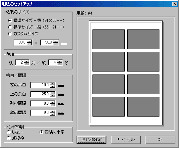Decrease the 縦 rows count with down arrow
The width and height of the screenshot is (179, 148).
60,64
